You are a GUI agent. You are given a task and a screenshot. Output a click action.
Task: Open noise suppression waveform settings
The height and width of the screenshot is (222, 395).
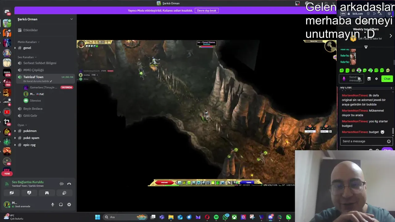click(62, 184)
